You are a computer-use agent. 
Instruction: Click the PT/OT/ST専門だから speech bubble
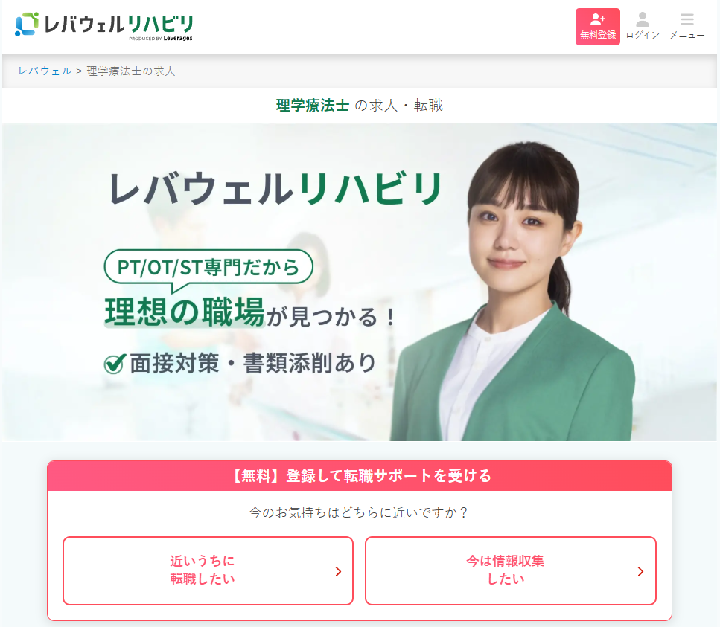pos(208,268)
